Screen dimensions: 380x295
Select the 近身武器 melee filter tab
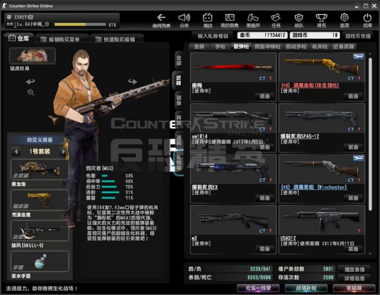pos(343,47)
